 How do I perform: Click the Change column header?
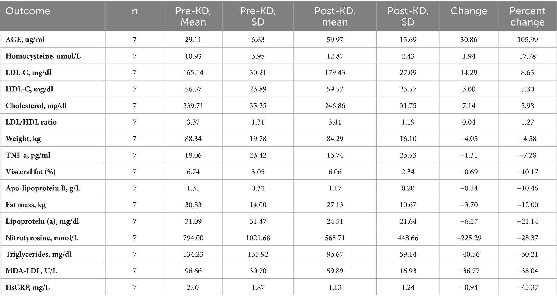469,11
